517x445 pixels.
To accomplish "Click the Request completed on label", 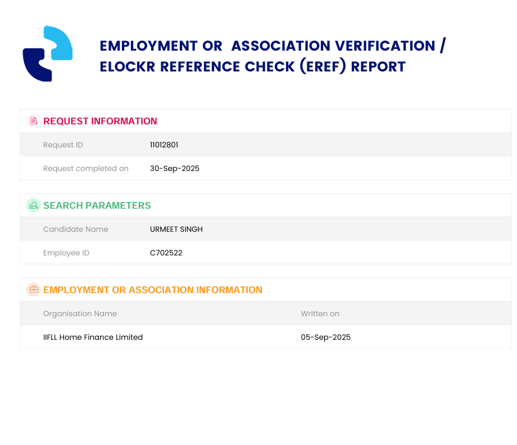I will pos(85,169).
